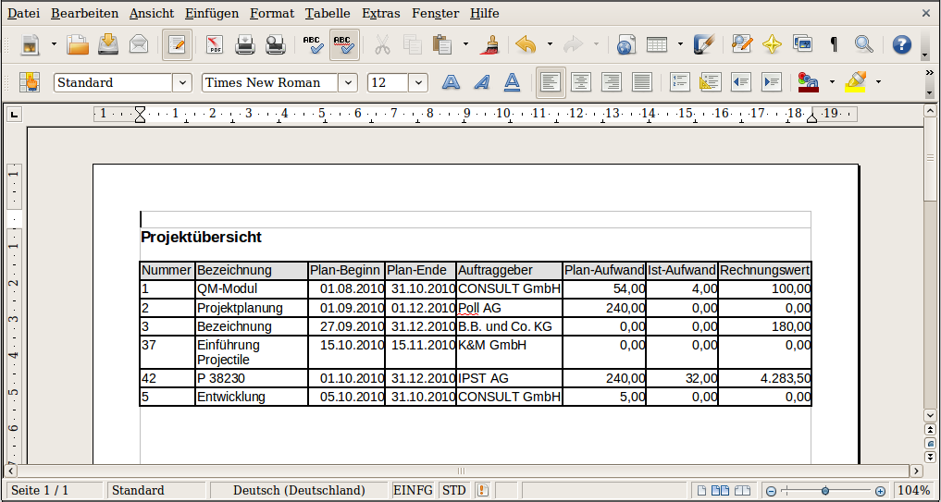Image resolution: width=941 pixels, height=502 pixels.
Task: Toggle Numbering list
Action: click(679, 82)
